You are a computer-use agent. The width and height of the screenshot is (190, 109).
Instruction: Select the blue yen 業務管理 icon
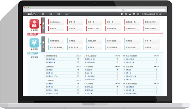[x=34, y=43]
